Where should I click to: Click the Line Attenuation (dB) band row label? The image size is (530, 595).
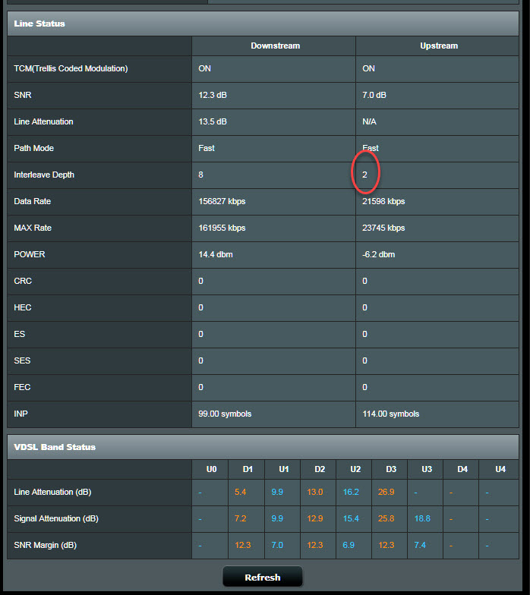[52, 492]
